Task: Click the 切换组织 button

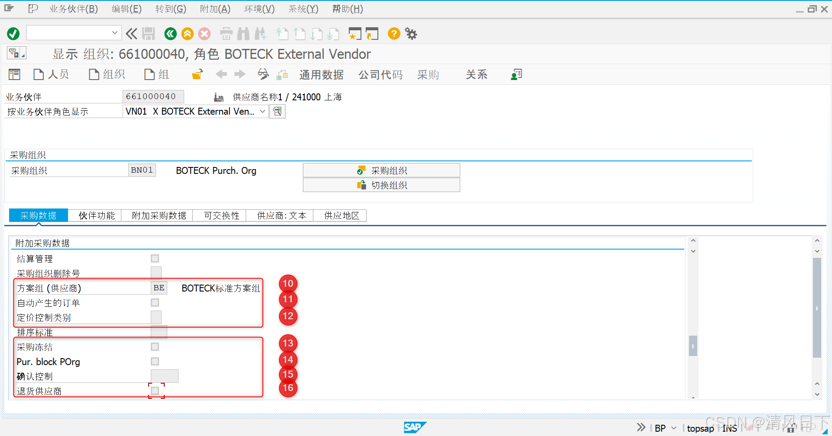Action: point(381,185)
